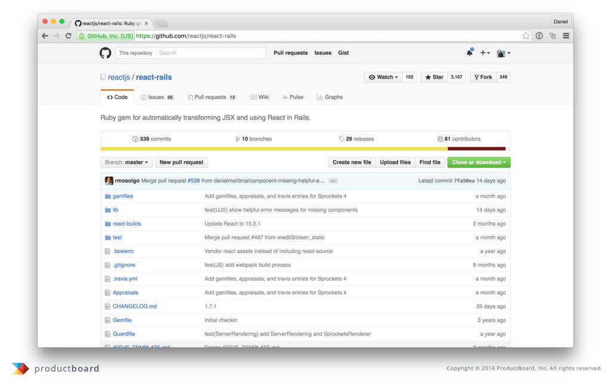This screenshot has height=381, width=611.
Task: Click the extension icon left of hamburger menu
Action: pos(553,36)
